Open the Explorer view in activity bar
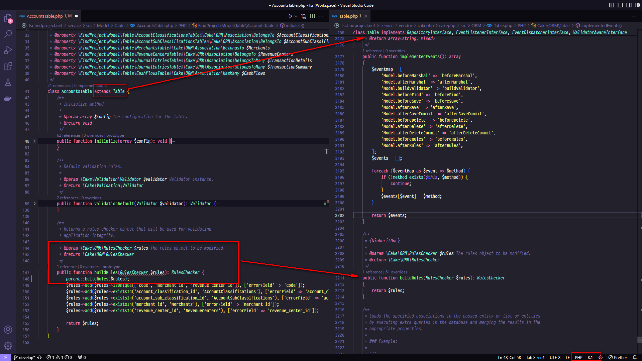Viewport: 642px width, 361px height. click(8, 18)
